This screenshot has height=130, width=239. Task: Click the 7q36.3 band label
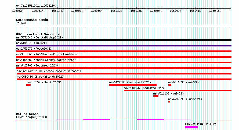(x=21, y=23)
